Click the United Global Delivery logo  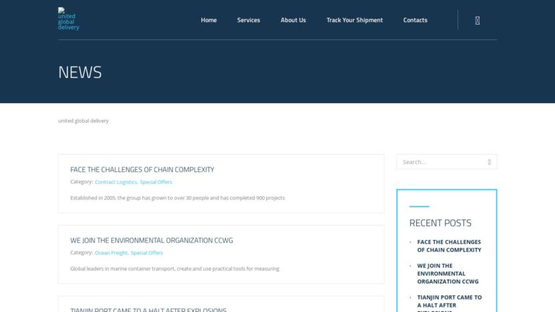(68, 19)
